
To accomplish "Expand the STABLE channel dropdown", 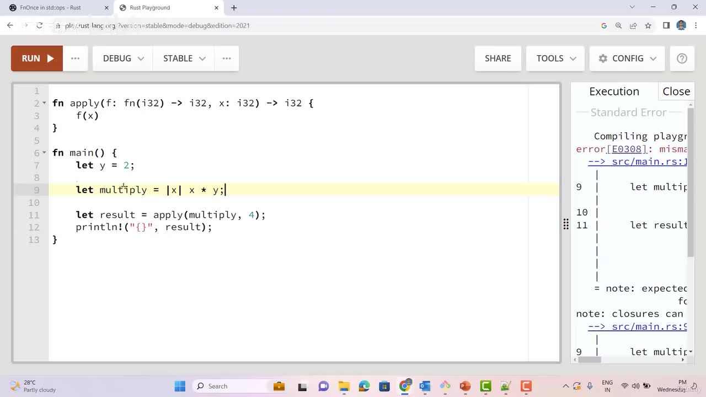I will [184, 58].
